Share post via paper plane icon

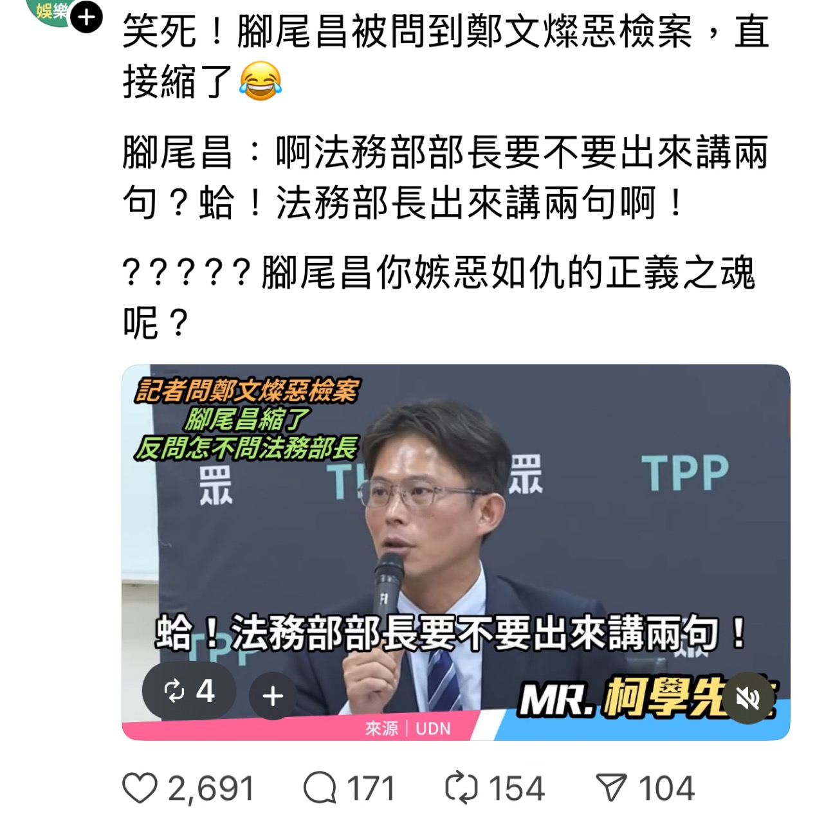(x=611, y=789)
